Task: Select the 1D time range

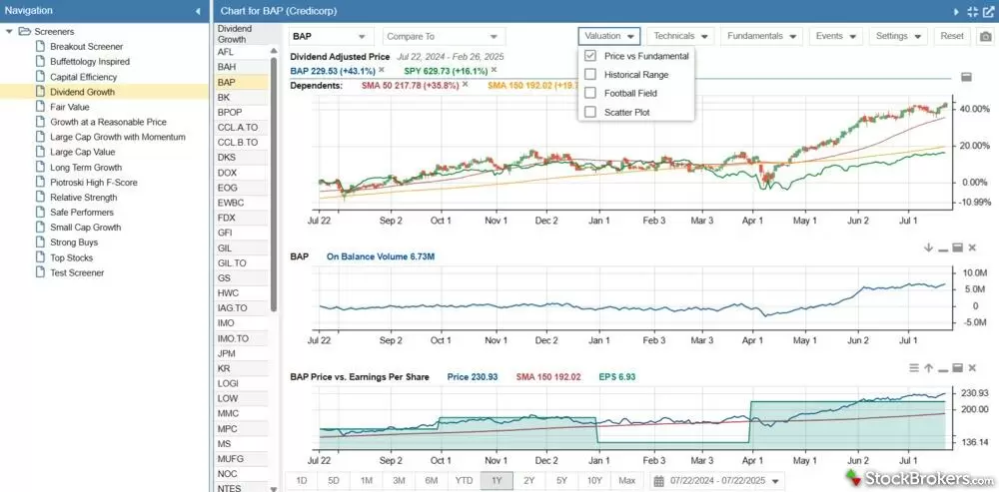Action: click(x=302, y=481)
